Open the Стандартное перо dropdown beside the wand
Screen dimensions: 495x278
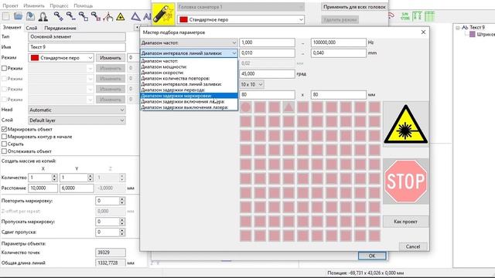click(241, 19)
